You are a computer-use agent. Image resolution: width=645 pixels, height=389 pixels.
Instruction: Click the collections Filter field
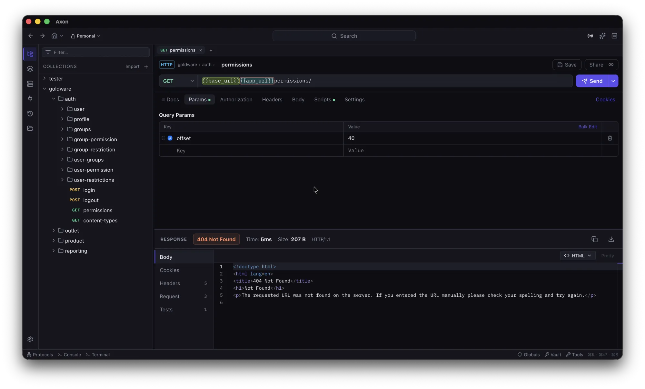pyautogui.click(x=95, y=52)
